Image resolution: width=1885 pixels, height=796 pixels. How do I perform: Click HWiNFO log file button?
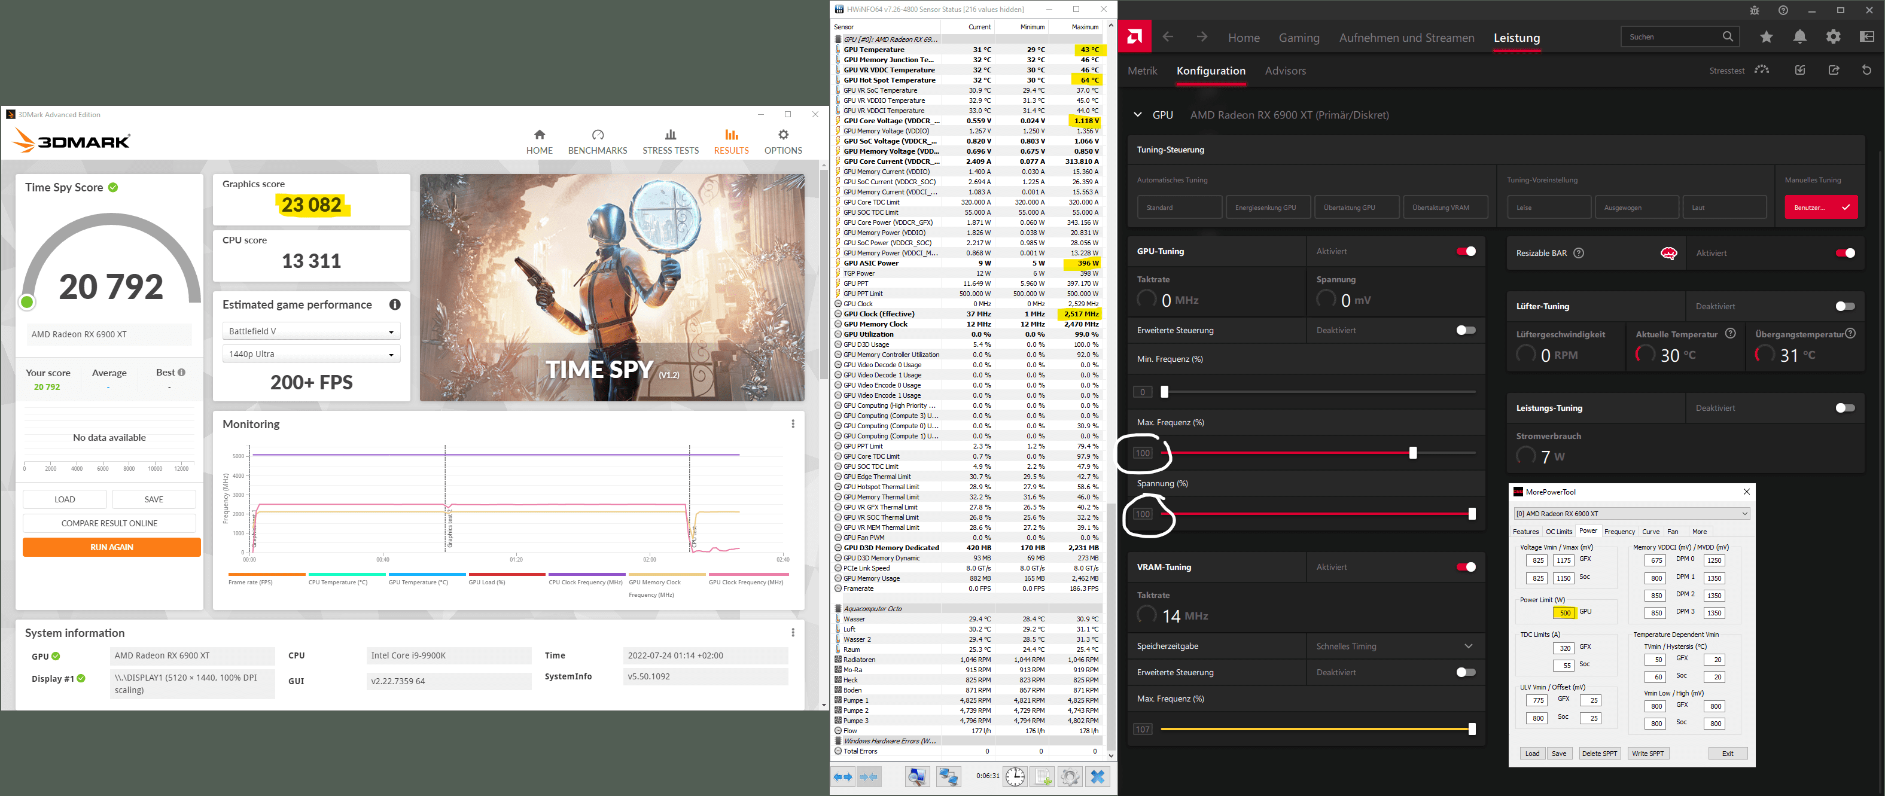click(x=1043, y=777)
